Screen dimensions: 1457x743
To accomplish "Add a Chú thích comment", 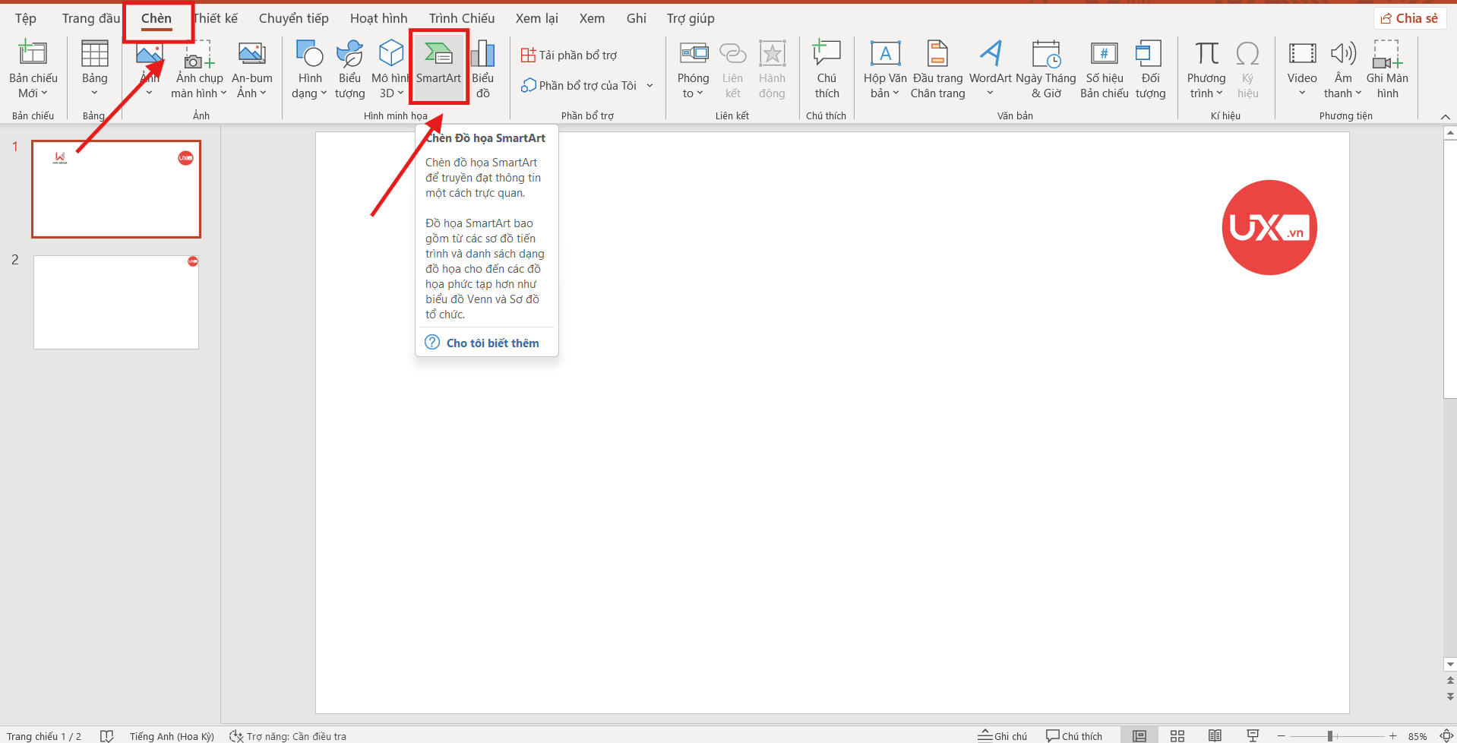I will pyautogui.click(x=826, y=68).
